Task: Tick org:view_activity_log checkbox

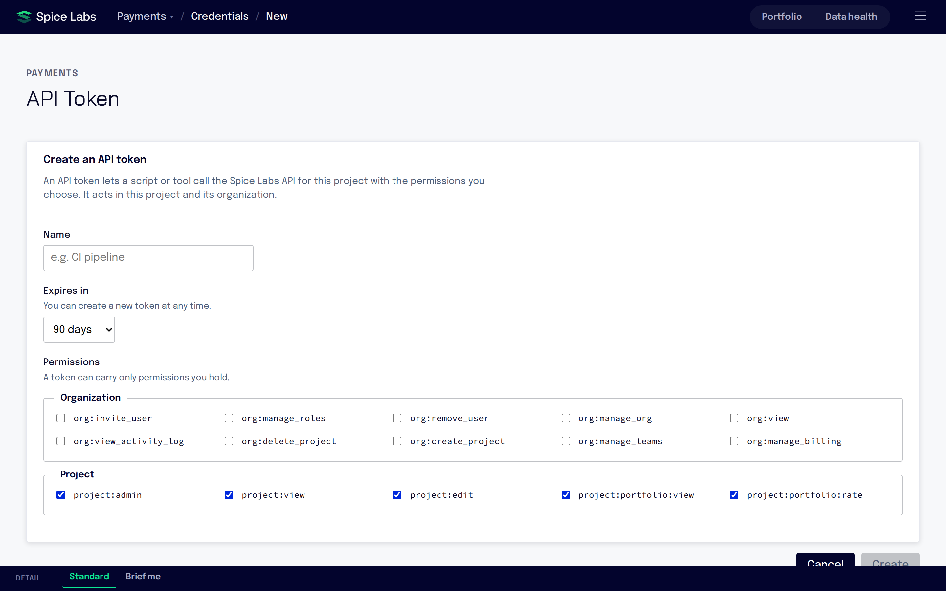Action: pyautogui.click(x=60, y=441)
